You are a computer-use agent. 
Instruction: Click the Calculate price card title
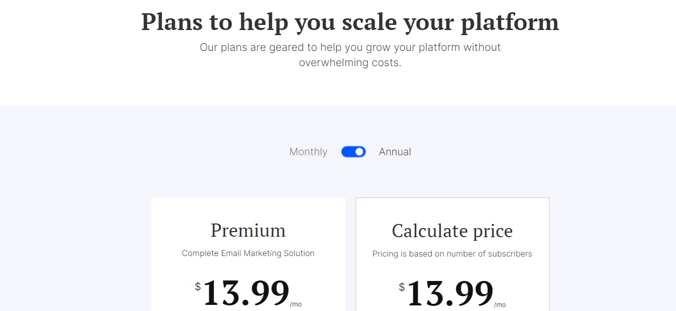pos(452,231)
